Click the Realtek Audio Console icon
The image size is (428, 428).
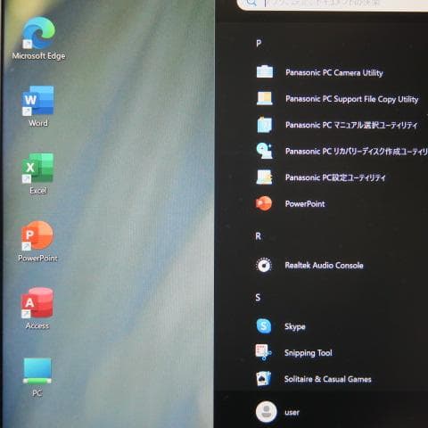click(x=264, y=265)
